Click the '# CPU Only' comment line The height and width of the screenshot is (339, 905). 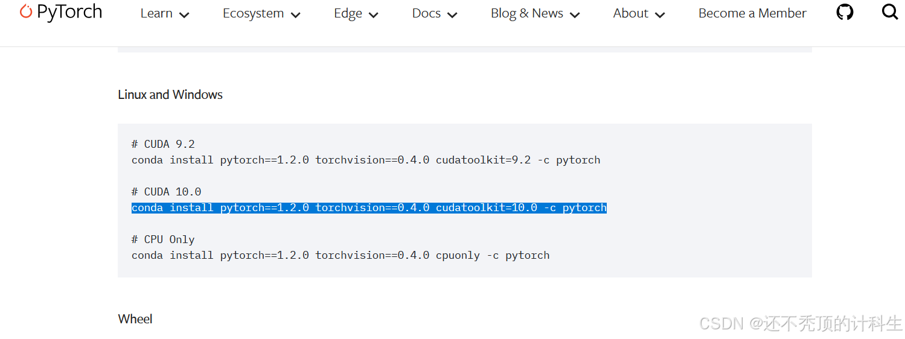coord(163,239)
